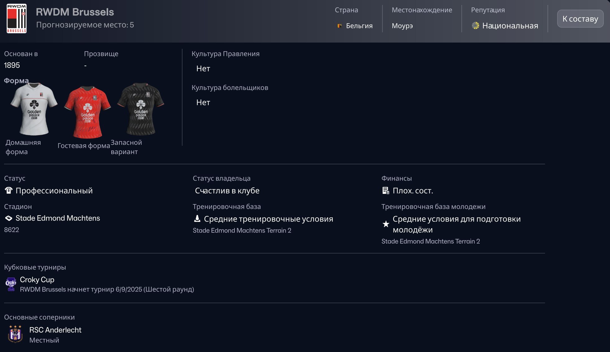
Task: Click the training facilities cone icon
Action: coord(197,219)
